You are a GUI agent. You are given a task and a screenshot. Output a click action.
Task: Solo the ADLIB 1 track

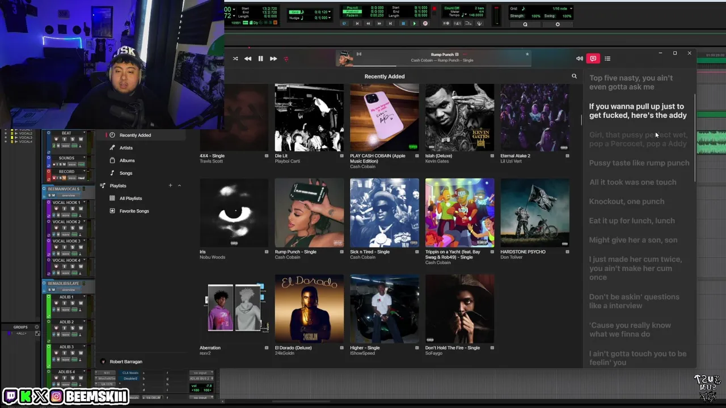click(x=73, y=304)
